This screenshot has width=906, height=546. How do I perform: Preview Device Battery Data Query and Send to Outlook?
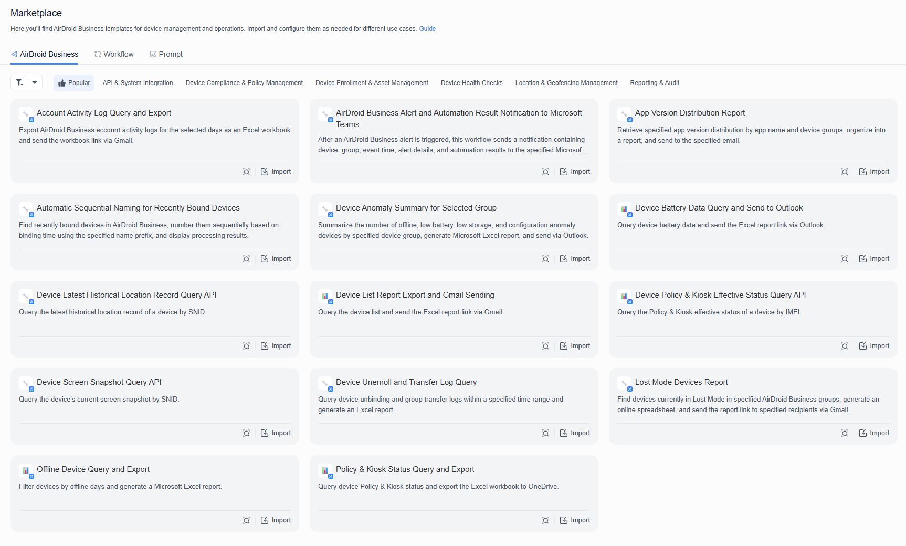click(x=845, y=259)
